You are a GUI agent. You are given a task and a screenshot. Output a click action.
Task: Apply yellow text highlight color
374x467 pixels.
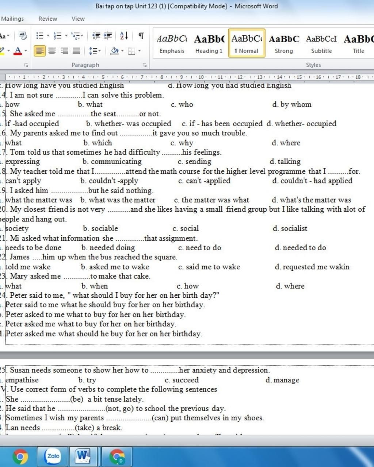(2, 51)
